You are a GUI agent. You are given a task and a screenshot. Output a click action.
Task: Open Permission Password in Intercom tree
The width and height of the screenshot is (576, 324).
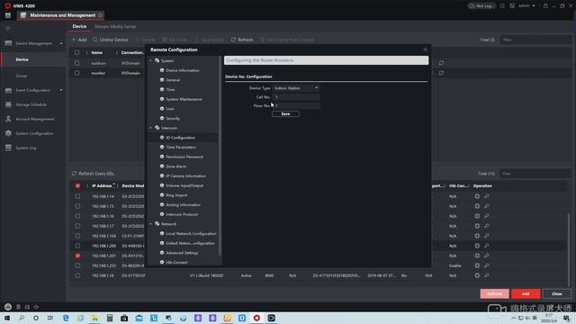point(184,157)
